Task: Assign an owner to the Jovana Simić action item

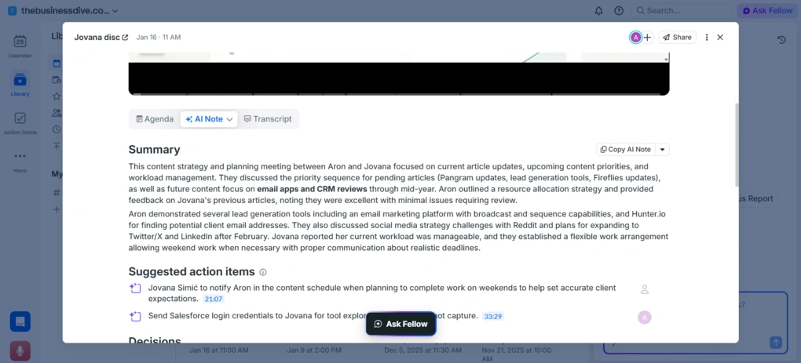Action: (644, 289)
